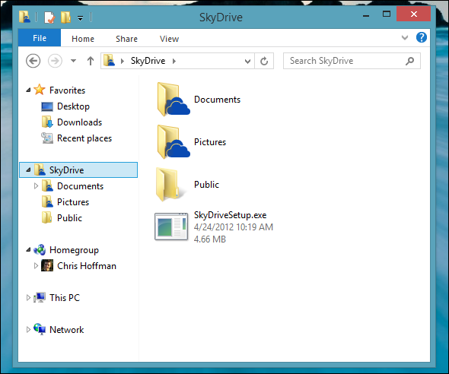The height and width of the screenshot is (374, 449).
Task: Select the Documents cloud folder icon
Action: point(173,100)
